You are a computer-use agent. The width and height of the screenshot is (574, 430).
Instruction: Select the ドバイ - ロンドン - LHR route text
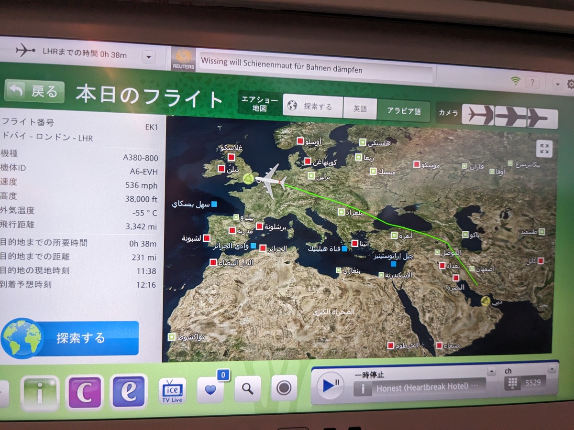pyautogui.click(x=47, y=138)
